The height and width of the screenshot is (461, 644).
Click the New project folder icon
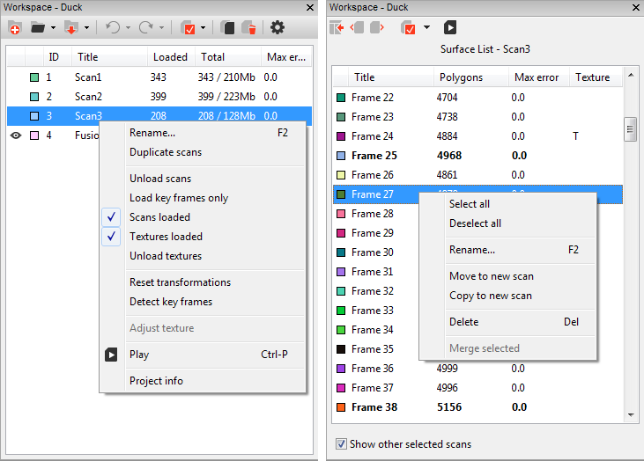(15, 28)
